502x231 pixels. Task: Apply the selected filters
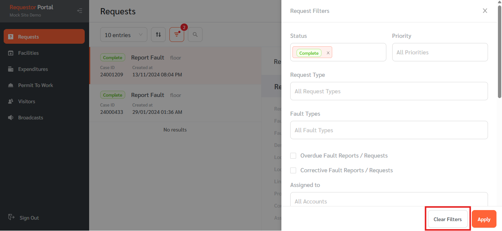click(x=484, y=219)
